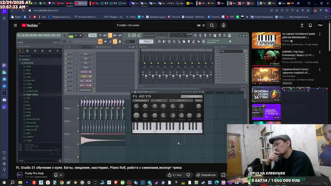Open the mixer (none) preset dropdown

[230, 51]
